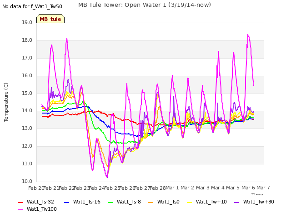Click the green Wat1_Ts-8 legend swatch
This screenshot has height=218, width=291.
click(110, 203)
